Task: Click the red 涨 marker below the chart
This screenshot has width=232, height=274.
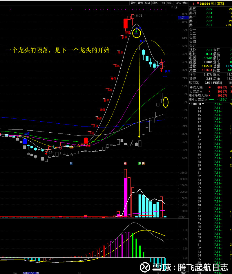Action: (125, 163)
